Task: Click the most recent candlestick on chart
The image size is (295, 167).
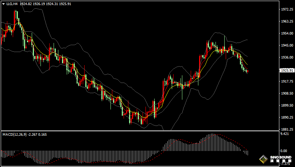Action: click(248, 71)
